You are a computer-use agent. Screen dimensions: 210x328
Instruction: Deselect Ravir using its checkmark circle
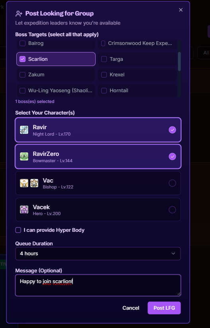coord(172,130)
